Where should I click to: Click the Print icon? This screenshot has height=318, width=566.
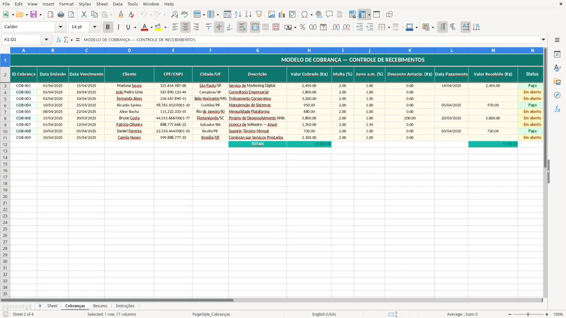[x=61, y=15]
